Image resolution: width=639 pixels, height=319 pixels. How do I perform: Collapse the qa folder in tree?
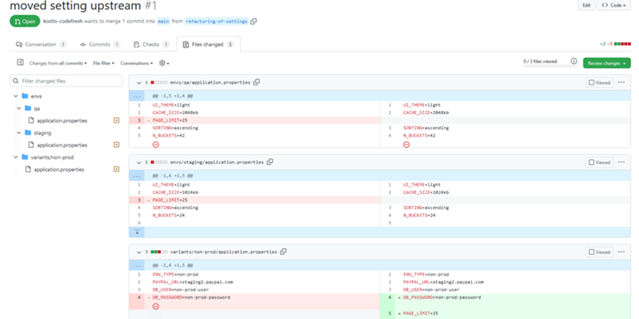click(19, 108)
